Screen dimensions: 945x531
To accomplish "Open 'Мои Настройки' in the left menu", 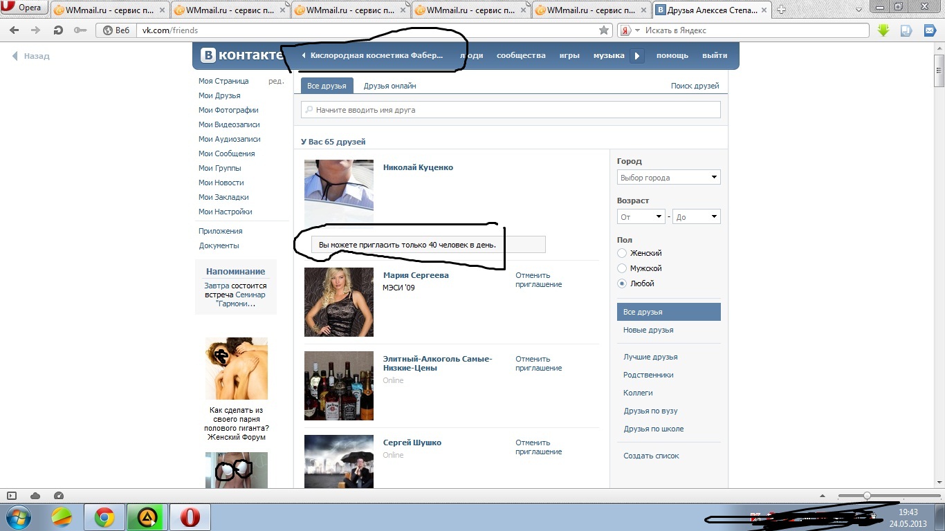I will (x=226, y=212).
